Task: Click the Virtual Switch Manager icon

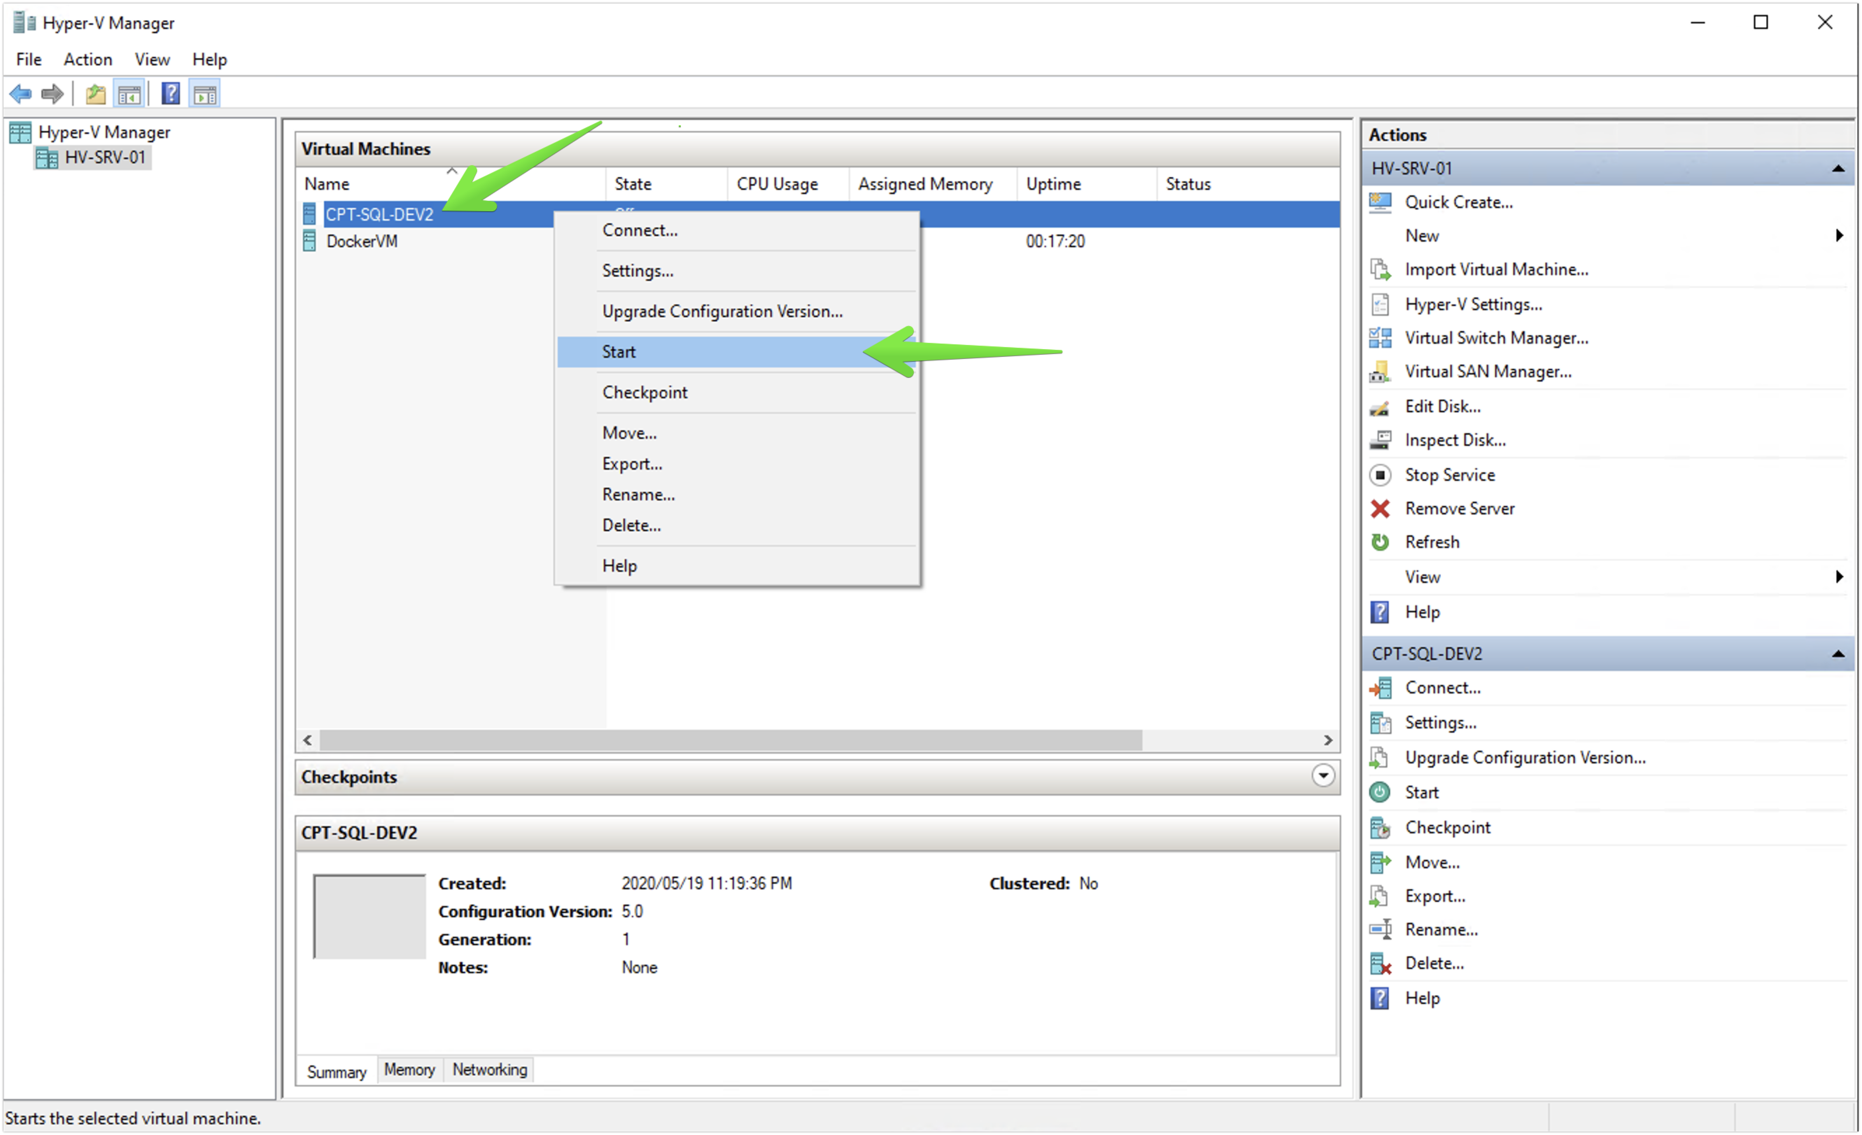Action: pos(1380,338)
